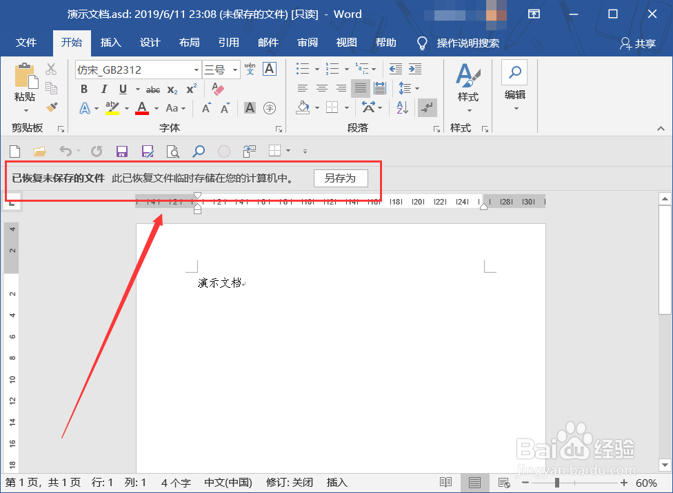Open print preview from the Quick Access toolbar
This screenshot has width=673, height=493.
click(x=173, y=151)
